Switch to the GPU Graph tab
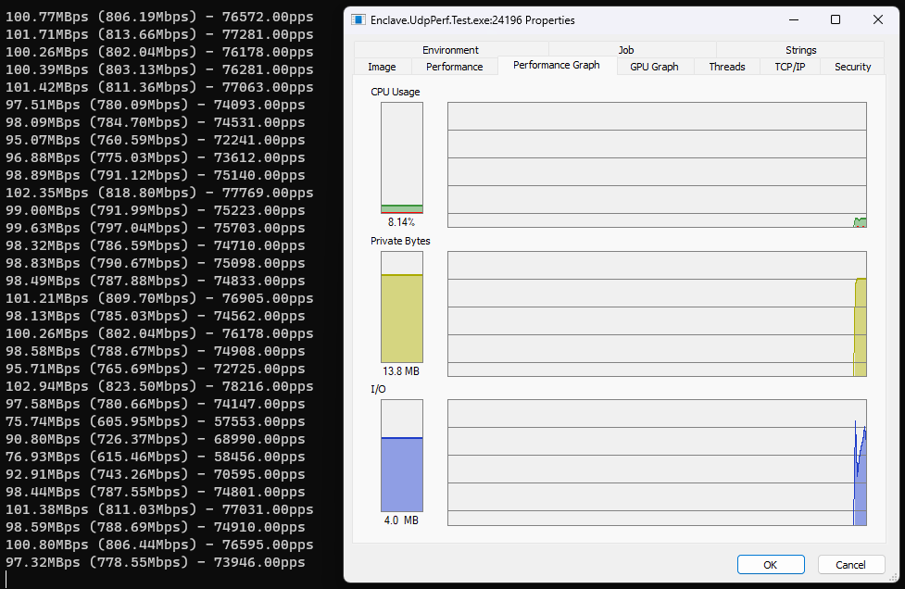 tap(654, 67)
